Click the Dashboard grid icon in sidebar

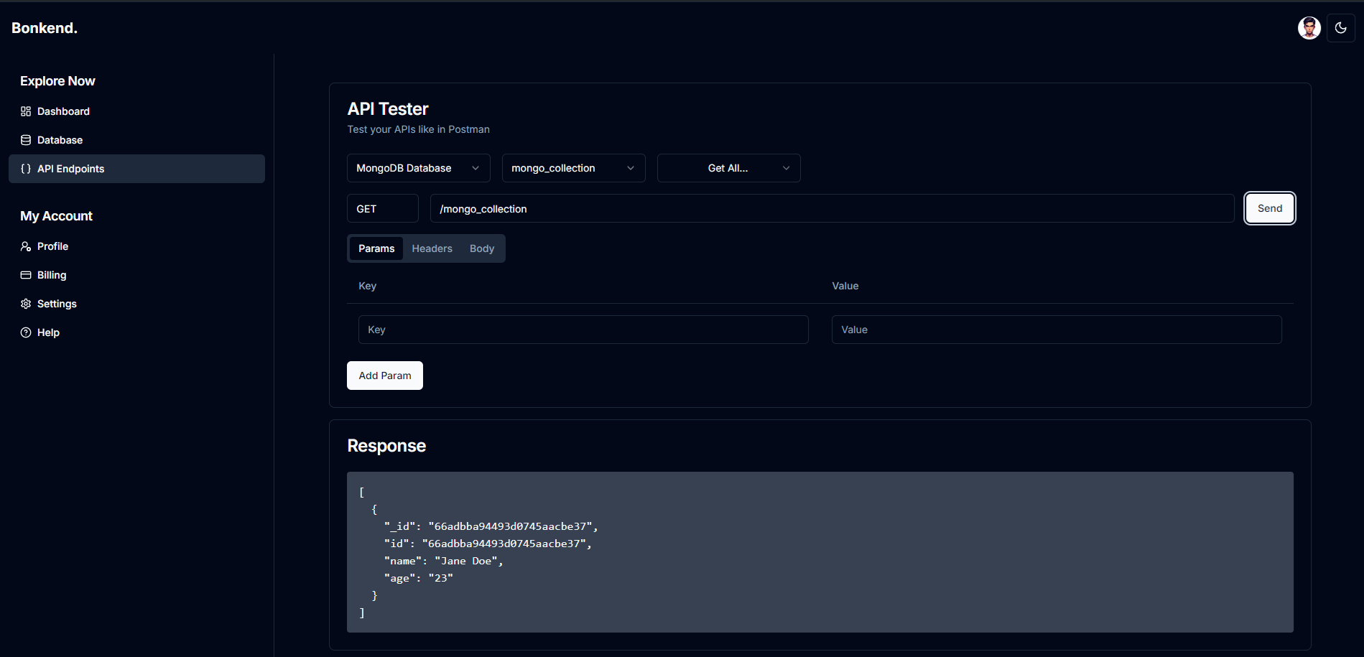point(26,111)
